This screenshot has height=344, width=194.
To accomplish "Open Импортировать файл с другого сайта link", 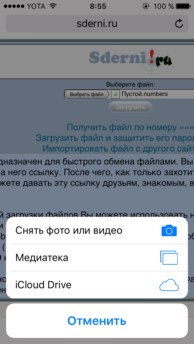I will [x=118, y=148].
